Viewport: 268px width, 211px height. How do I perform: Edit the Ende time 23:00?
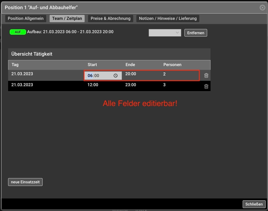pos(131,85)
